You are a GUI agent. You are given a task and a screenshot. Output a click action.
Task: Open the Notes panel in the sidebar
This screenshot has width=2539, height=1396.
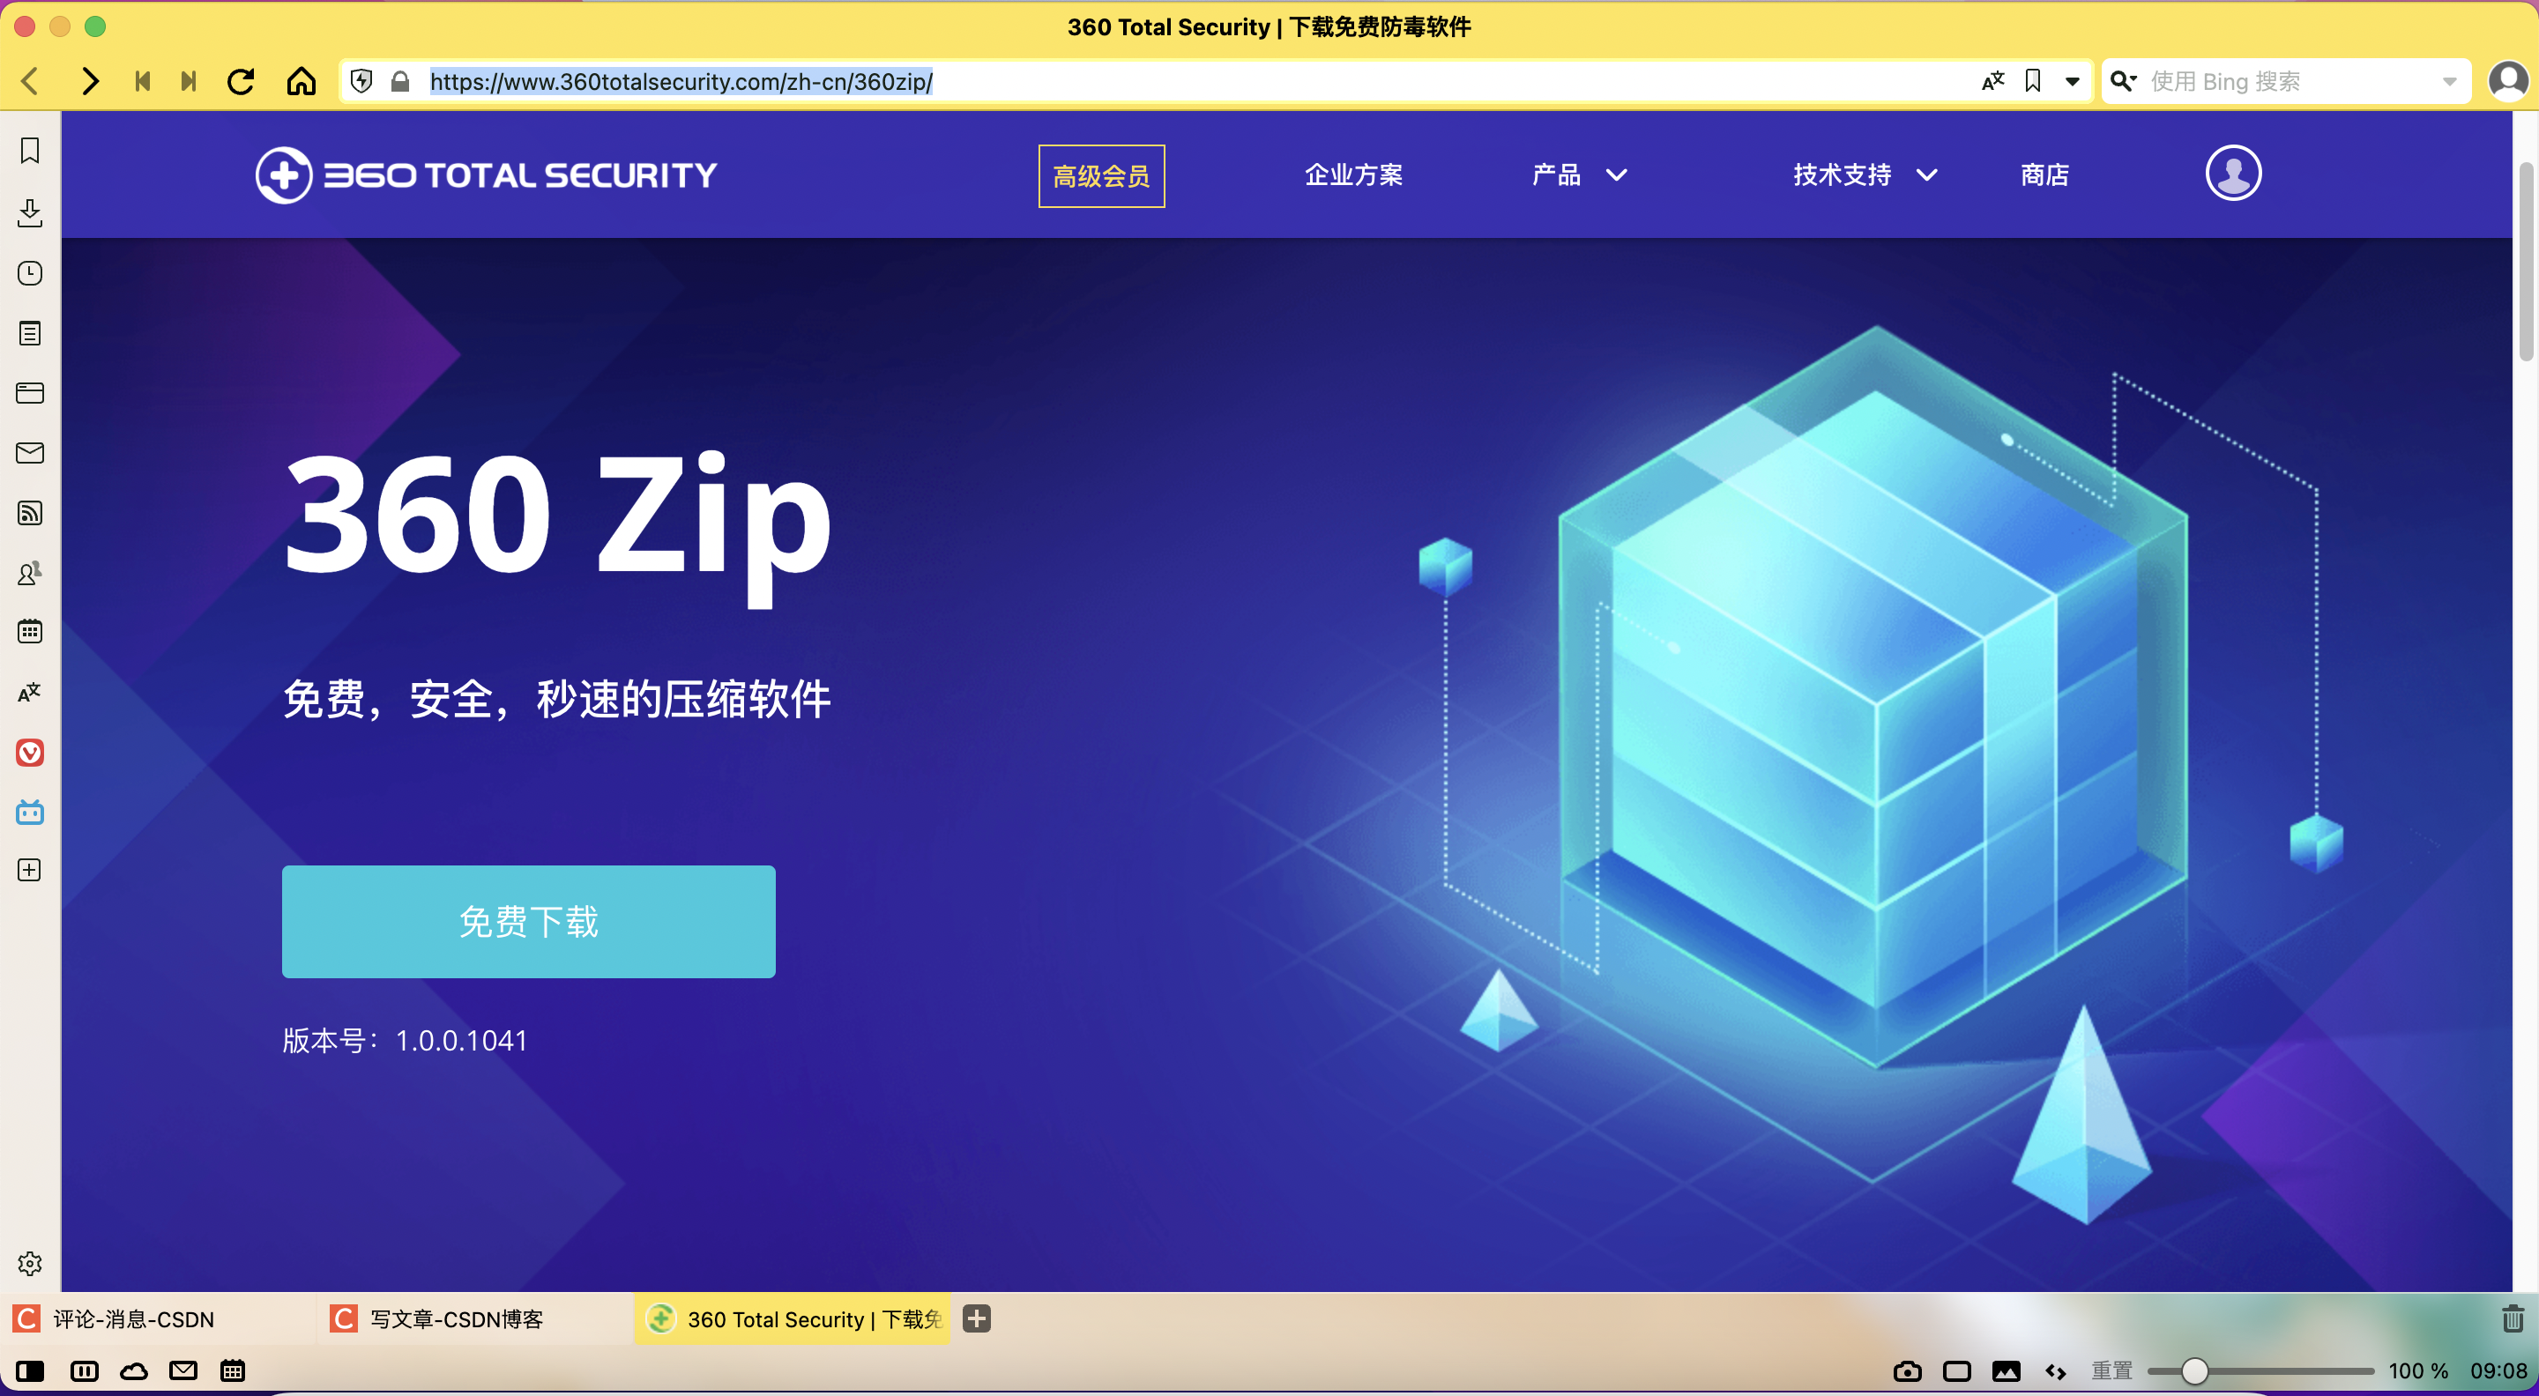tap(30, 333)
